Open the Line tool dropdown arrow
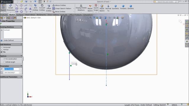Screen dimensions: 189x106 coord(19,5)
